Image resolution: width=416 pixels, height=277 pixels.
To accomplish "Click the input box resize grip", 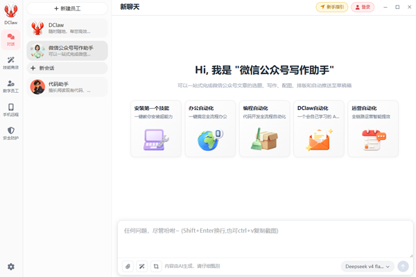I will pyautogui.click(x=411, y=256).
